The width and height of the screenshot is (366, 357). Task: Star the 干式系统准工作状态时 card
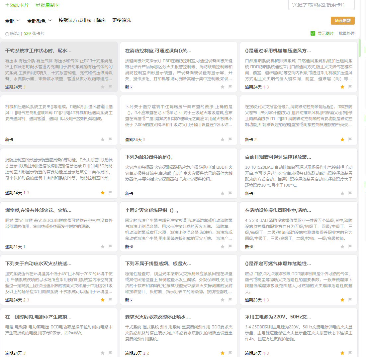103,87
